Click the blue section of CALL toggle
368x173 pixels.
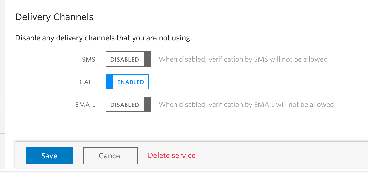108,82
